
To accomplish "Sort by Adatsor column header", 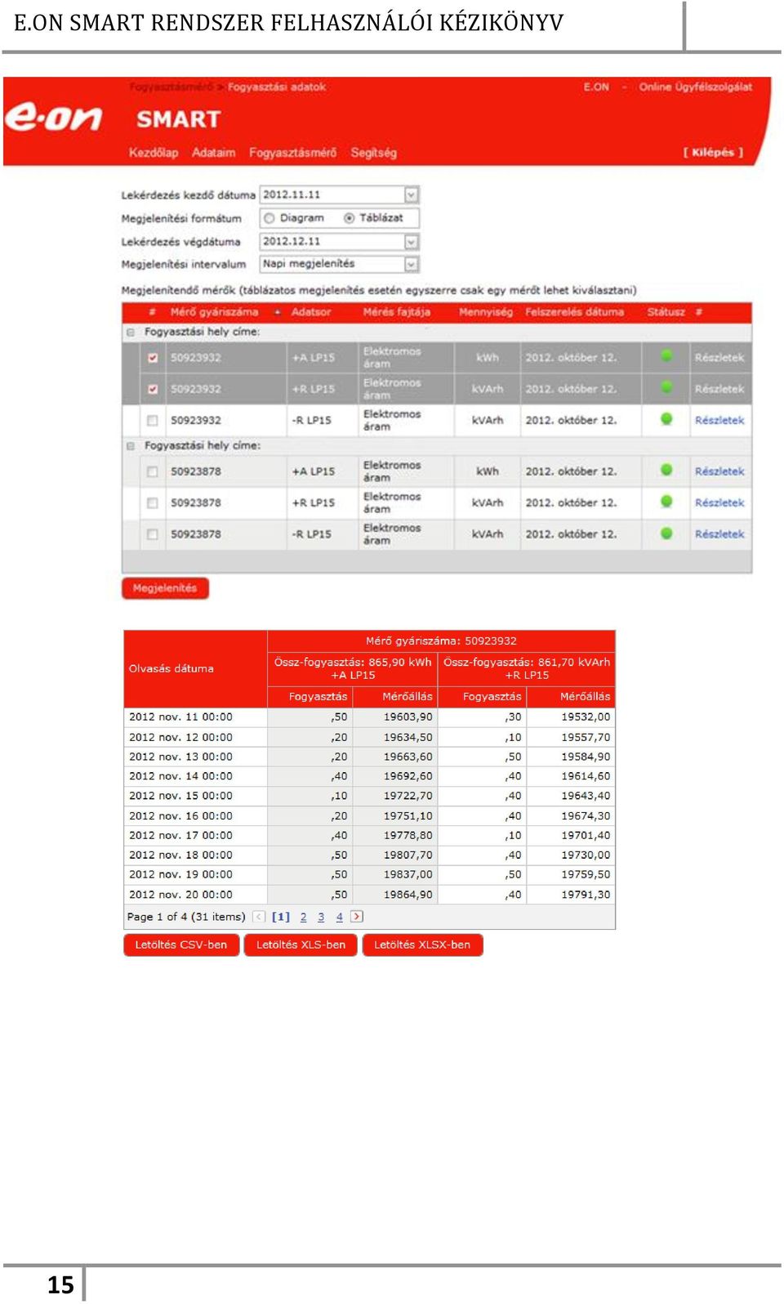I will [311, 312].
